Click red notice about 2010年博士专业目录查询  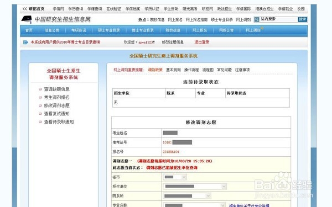(65, 42)
